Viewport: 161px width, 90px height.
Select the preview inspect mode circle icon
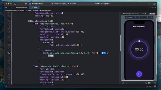[139, 17]
